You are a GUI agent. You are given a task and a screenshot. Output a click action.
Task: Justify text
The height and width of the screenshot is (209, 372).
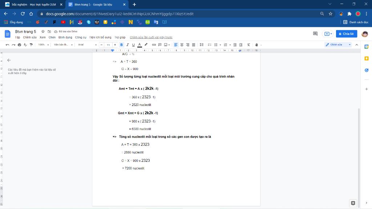coord(194,45)
